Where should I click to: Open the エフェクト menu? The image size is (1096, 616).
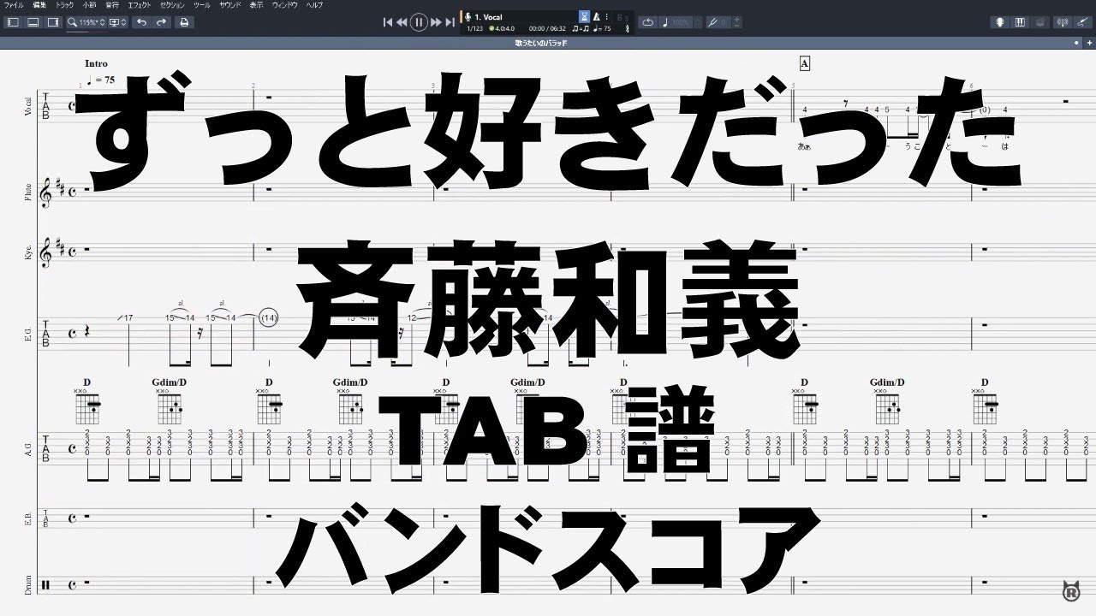click(x=140, y=5)
